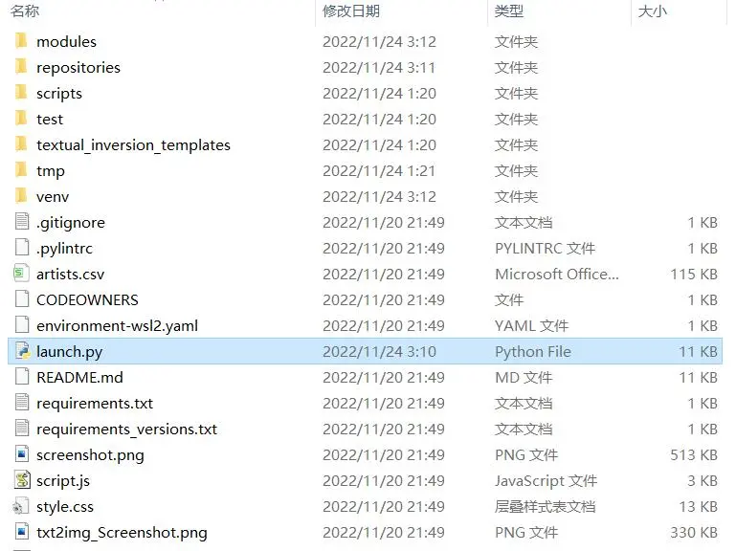Select the CODEOWNERS file name
This screenshot has height=551, width=736.
pyautogui.click(x=87, y=300)
